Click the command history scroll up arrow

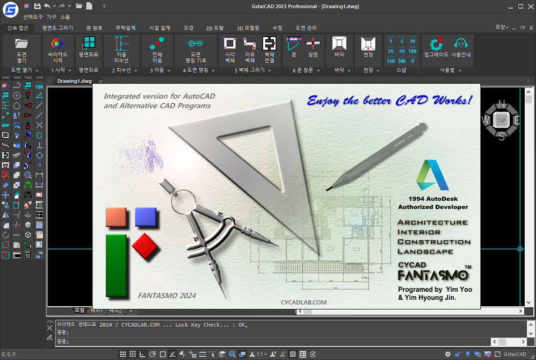coord(531,325)
